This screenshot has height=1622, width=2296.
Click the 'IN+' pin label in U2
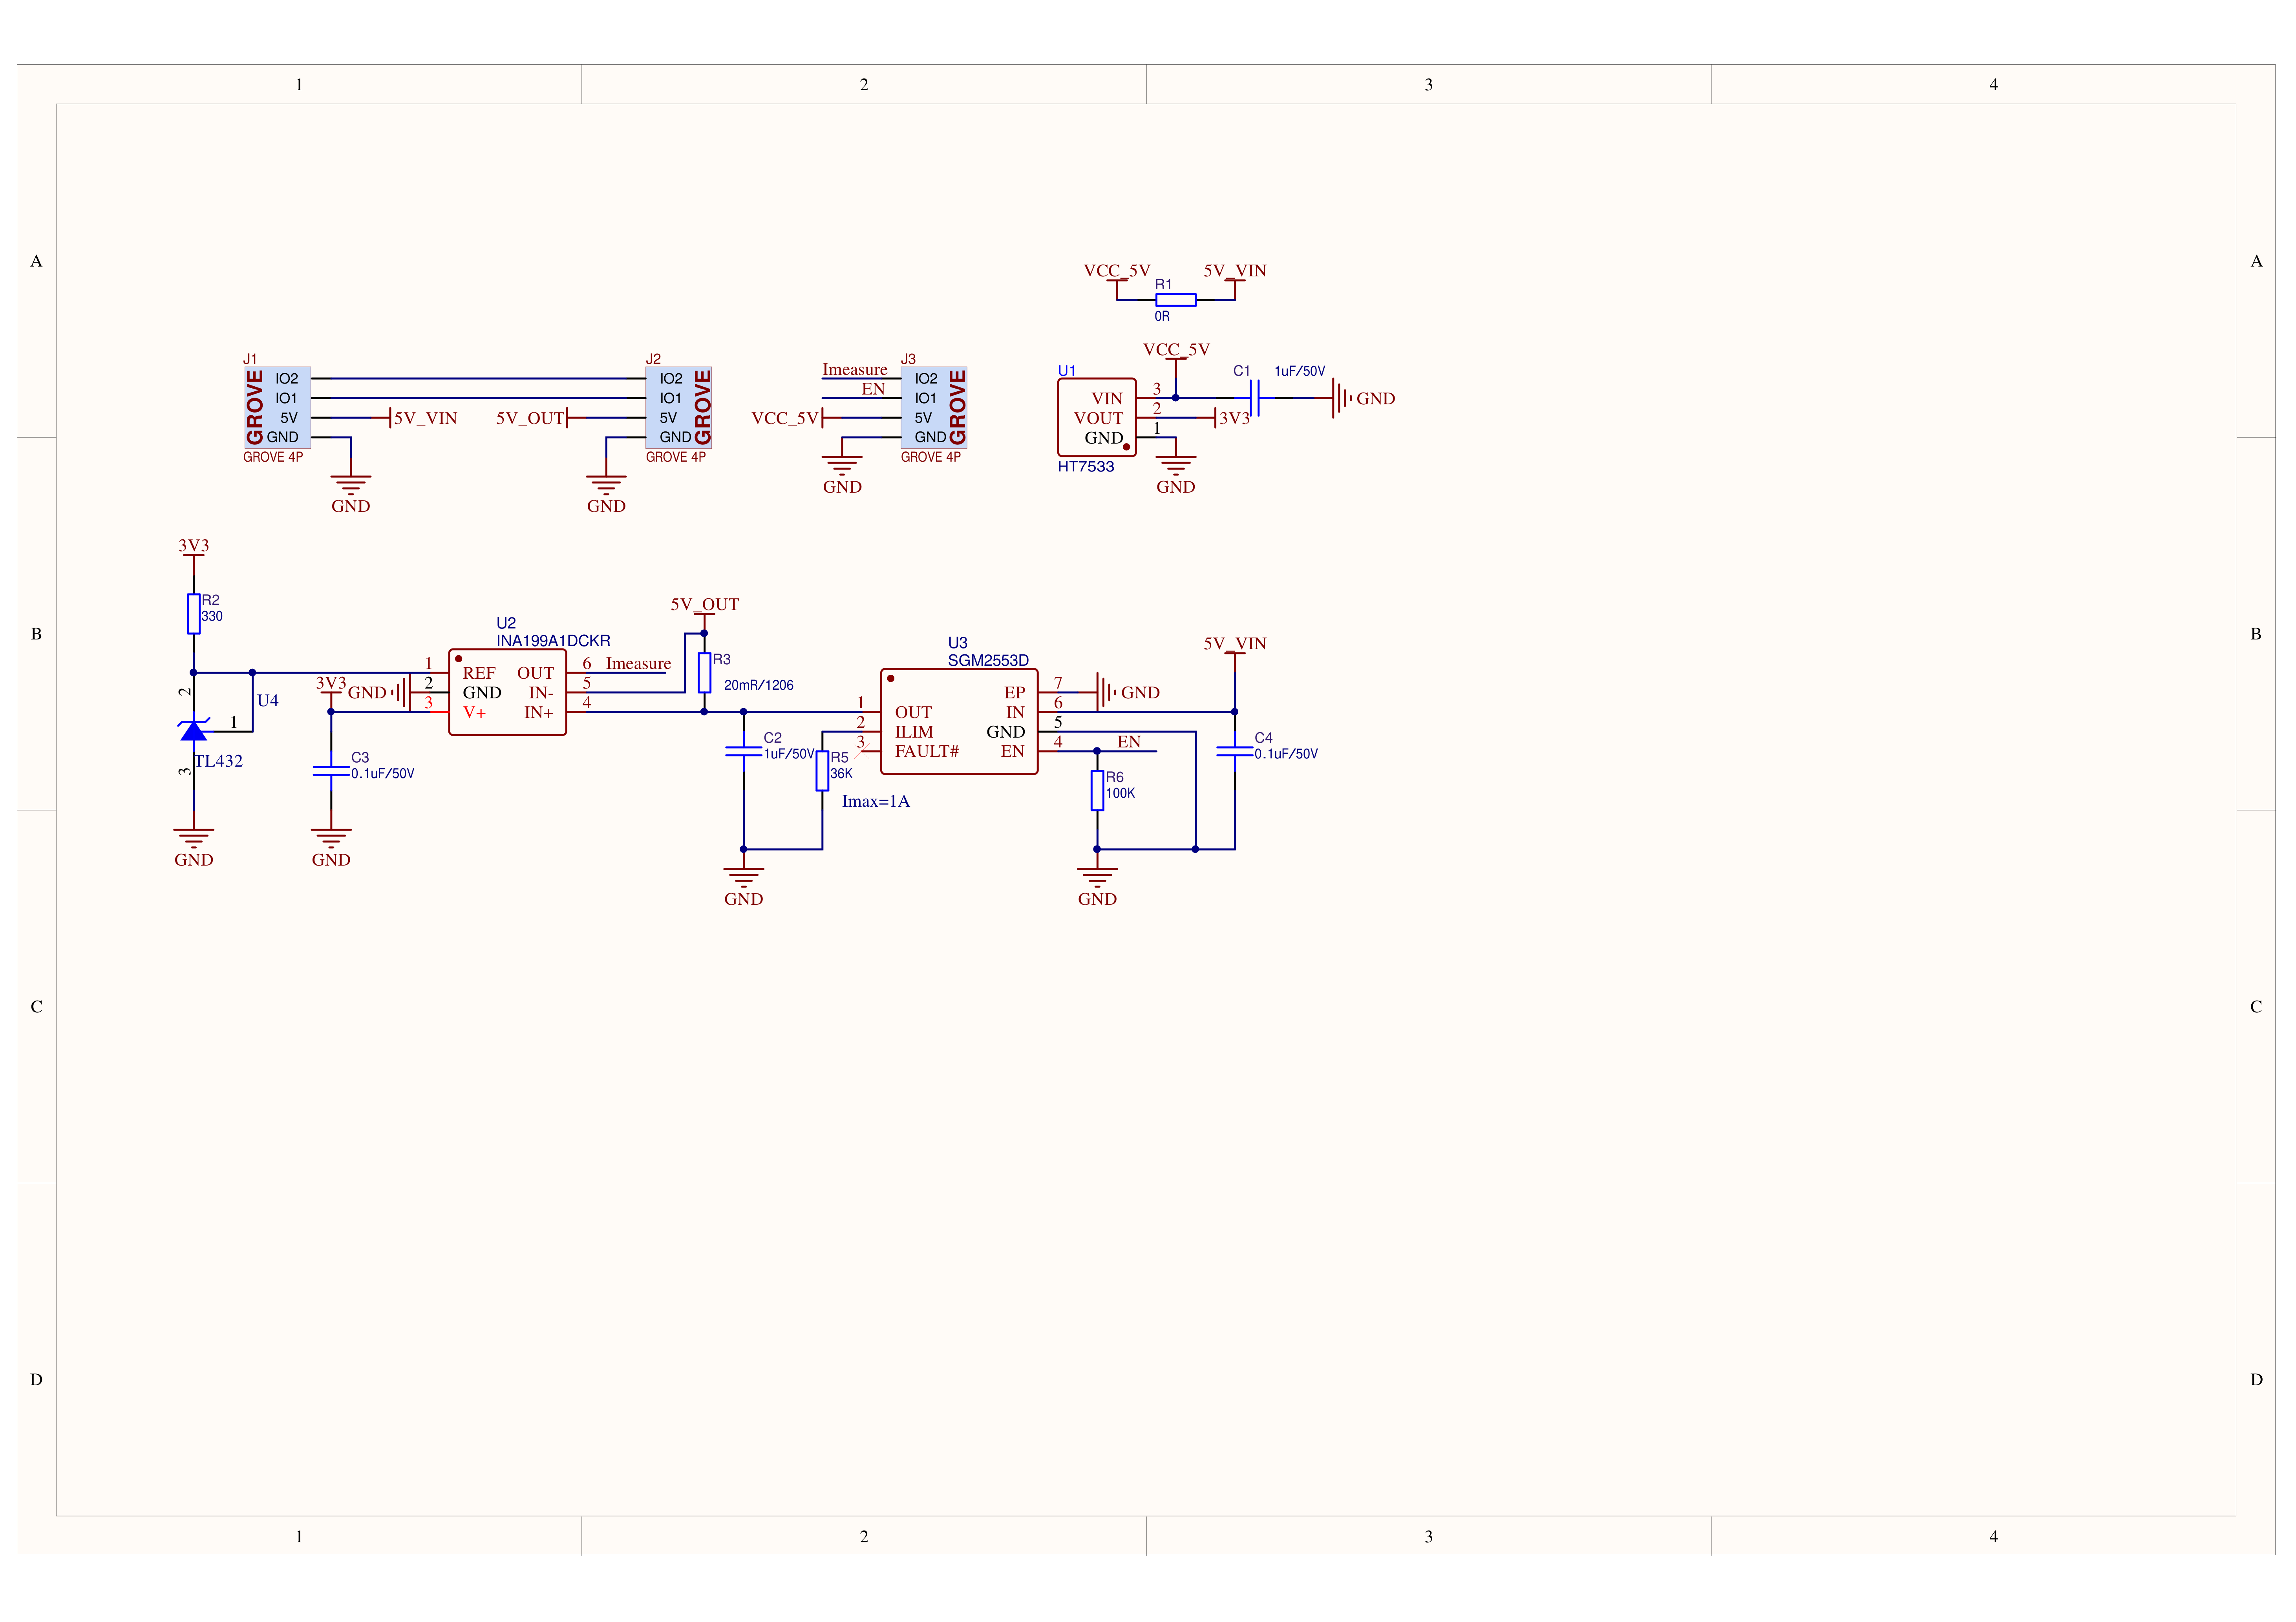point(539,713)
